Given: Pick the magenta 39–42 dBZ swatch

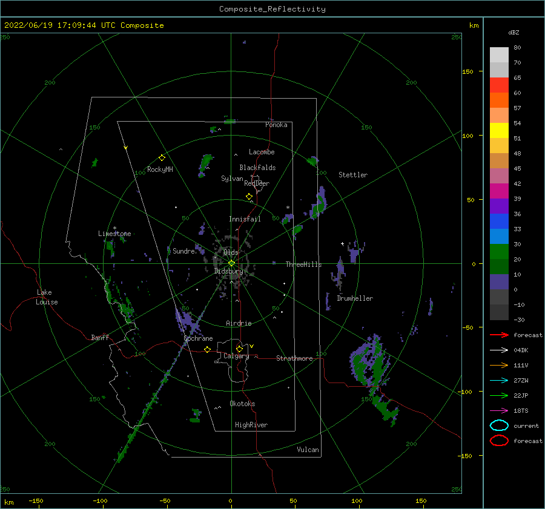Looking at the screenshot, I should pos(499,191).
